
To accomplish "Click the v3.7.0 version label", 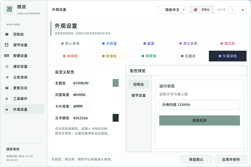I will 221,10.
